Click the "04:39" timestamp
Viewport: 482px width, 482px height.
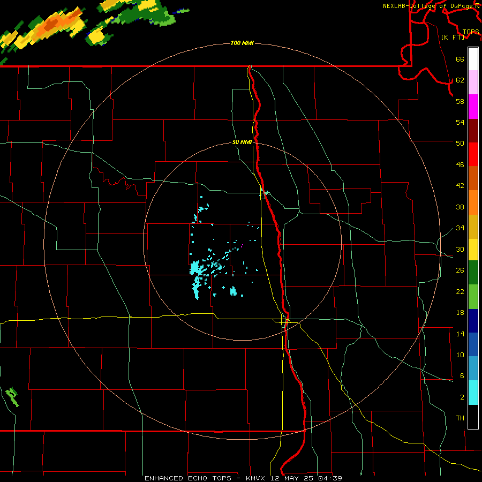(x=330, y=478)
